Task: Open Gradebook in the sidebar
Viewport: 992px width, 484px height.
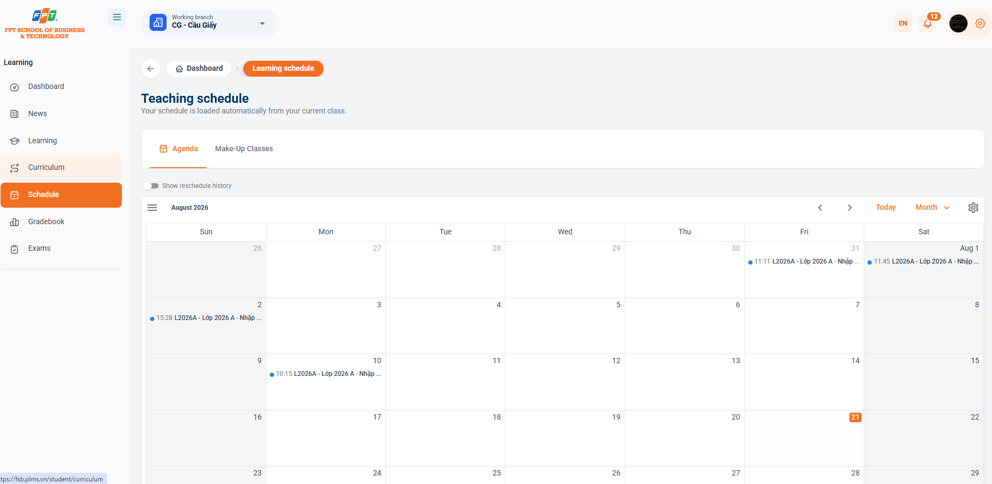Action: tap(61, 222)
